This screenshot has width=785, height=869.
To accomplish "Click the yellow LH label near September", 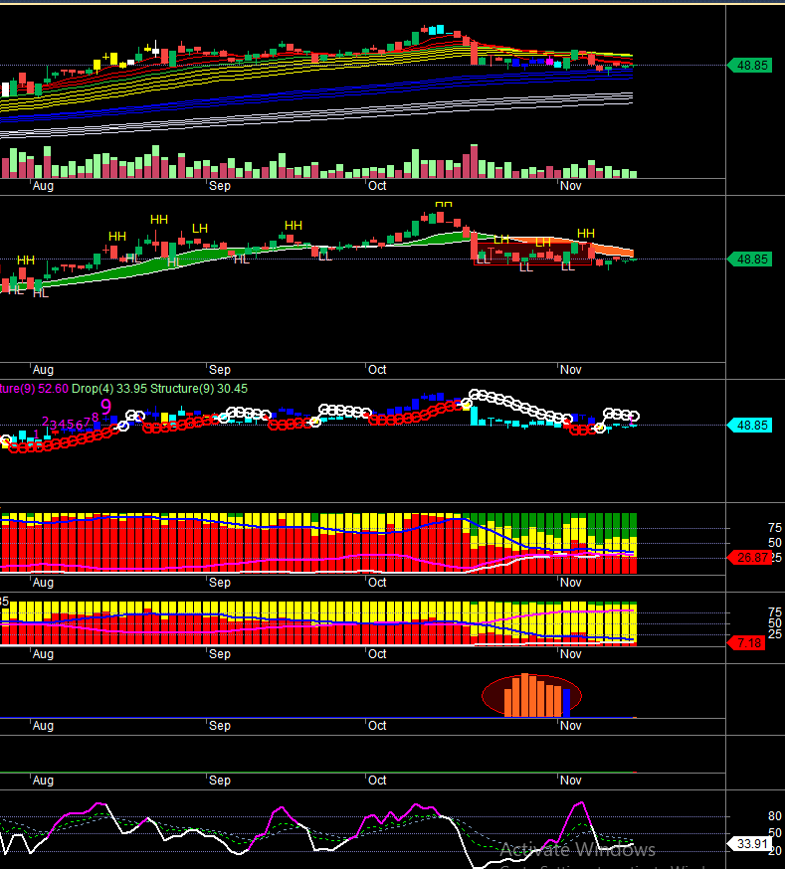I will tap(200, 229).
